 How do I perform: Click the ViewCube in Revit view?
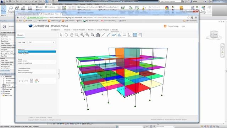(x=214, y=34)
